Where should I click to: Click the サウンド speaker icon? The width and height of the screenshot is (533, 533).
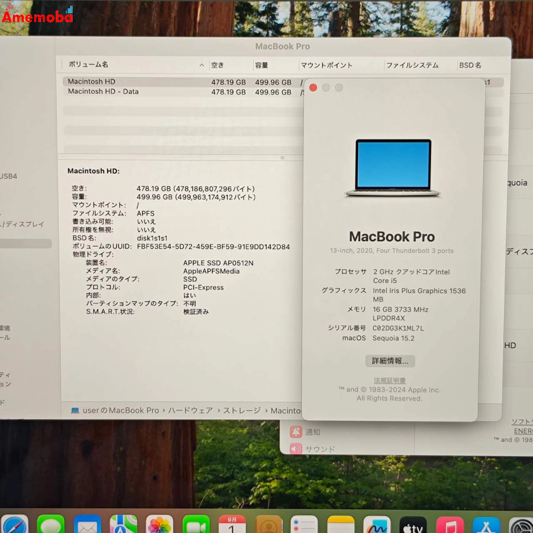(x=295, y=449)
